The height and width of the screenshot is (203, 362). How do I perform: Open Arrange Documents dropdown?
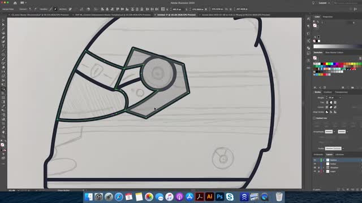[23, 3]
